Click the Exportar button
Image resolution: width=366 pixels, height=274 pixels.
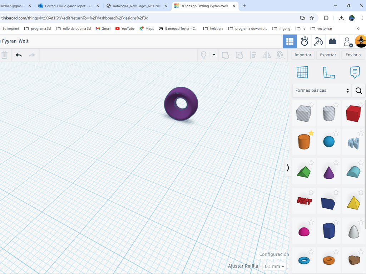[x=328, y=55]
